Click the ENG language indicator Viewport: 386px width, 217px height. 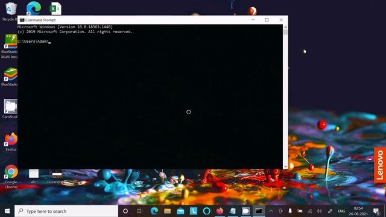coord(341,211)
